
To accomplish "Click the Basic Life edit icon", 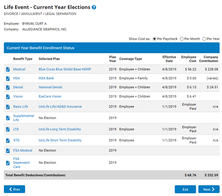I will [x=8, y=107].
